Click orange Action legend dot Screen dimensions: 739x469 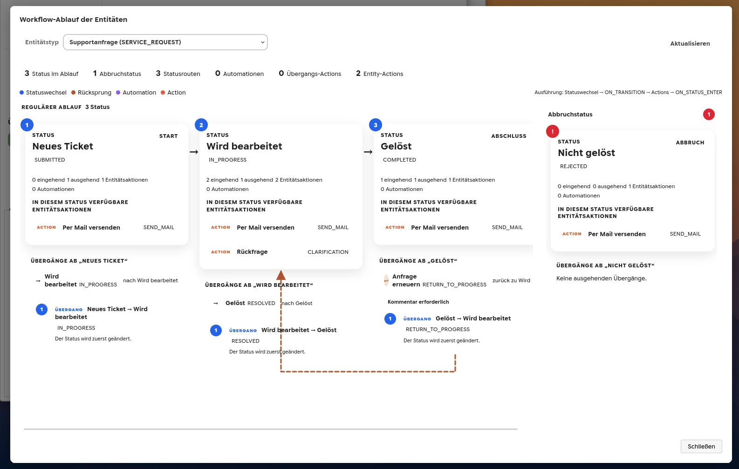(x=163, y=92)
